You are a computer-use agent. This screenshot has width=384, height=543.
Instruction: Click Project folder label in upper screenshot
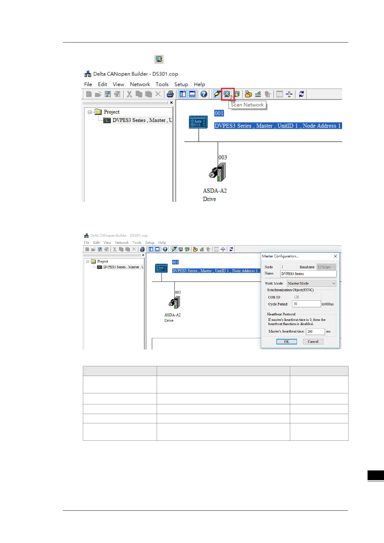[x=112, y=112]
